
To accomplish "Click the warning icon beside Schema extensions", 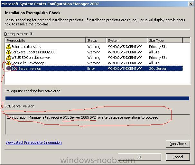I will (8, 46).
